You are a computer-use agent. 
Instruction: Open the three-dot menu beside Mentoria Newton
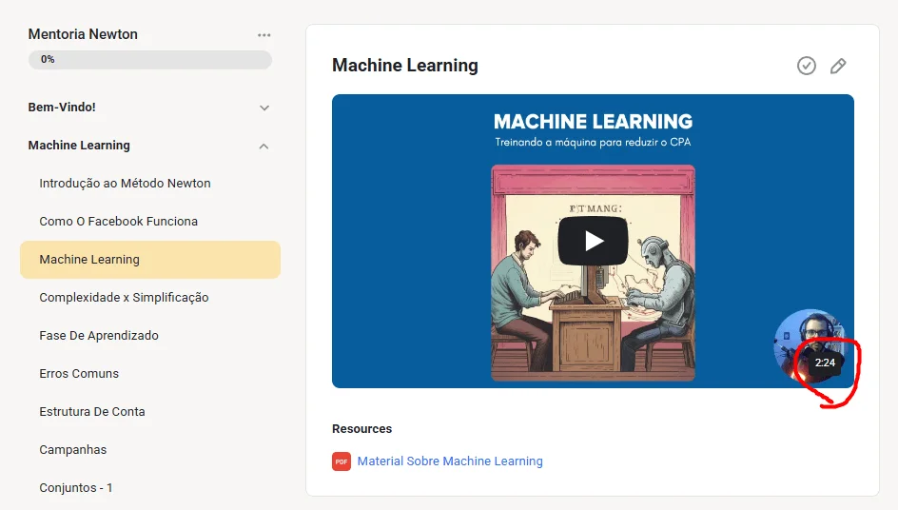coord(264,35)
